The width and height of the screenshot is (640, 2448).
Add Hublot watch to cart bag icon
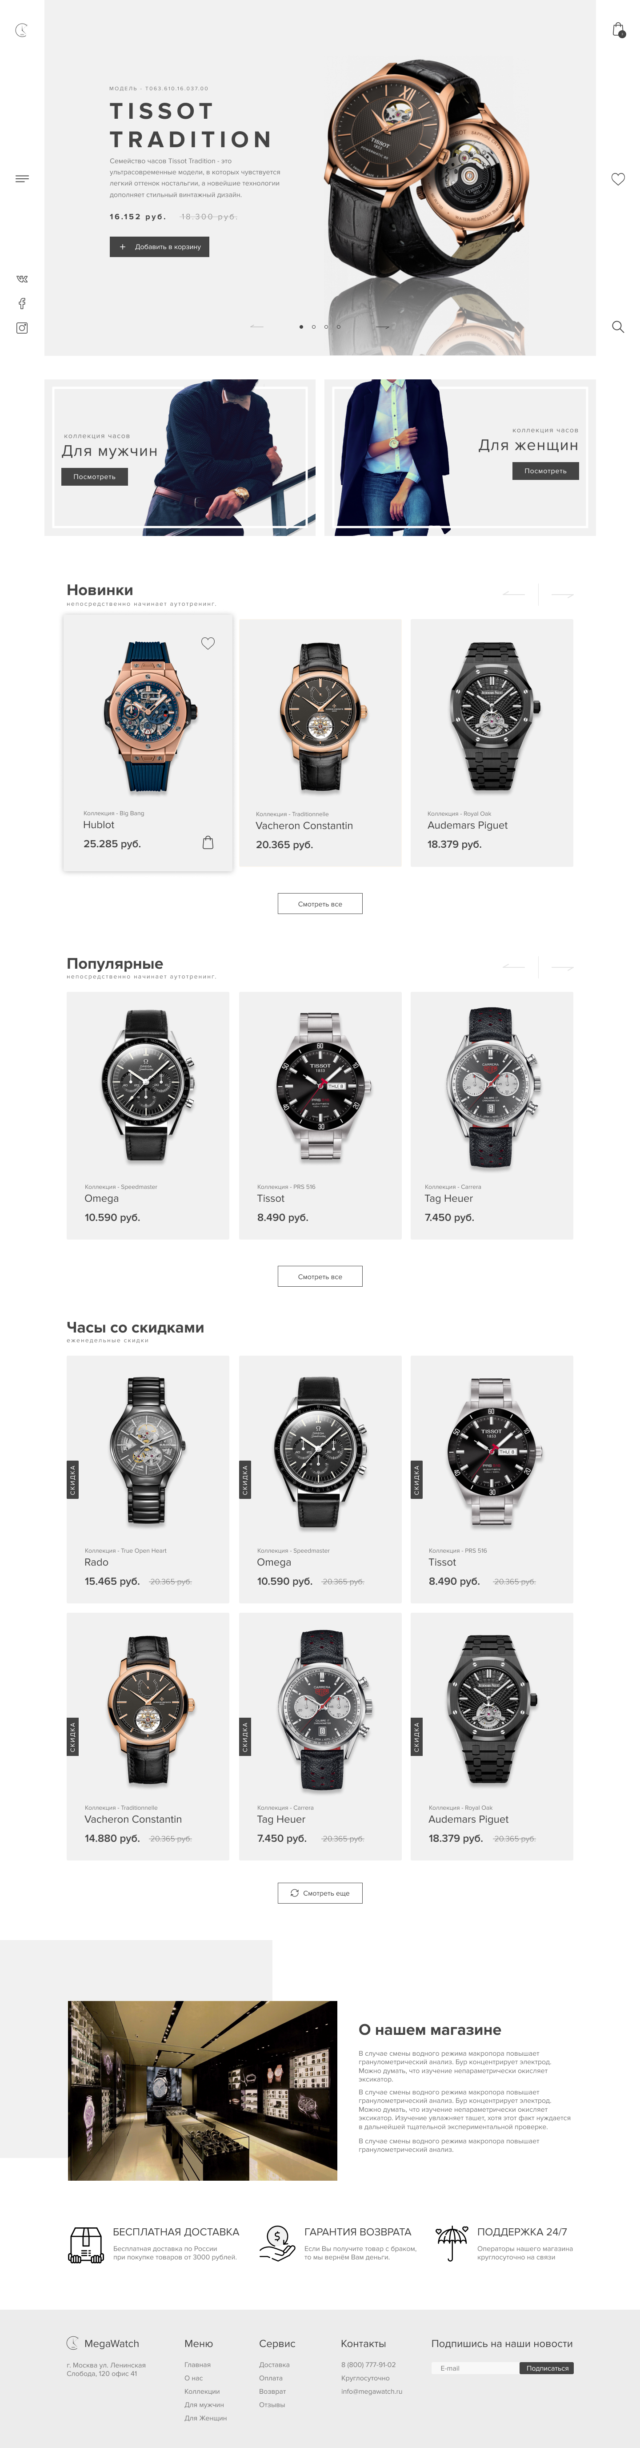[208, 843]
